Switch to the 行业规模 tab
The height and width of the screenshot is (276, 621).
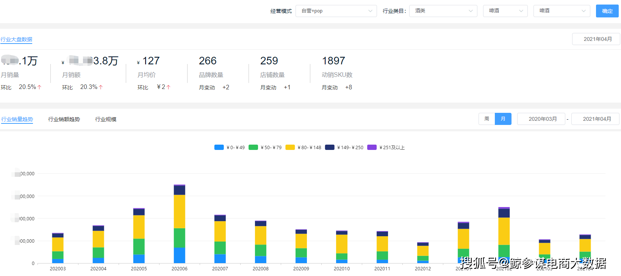tap(106, 119)
